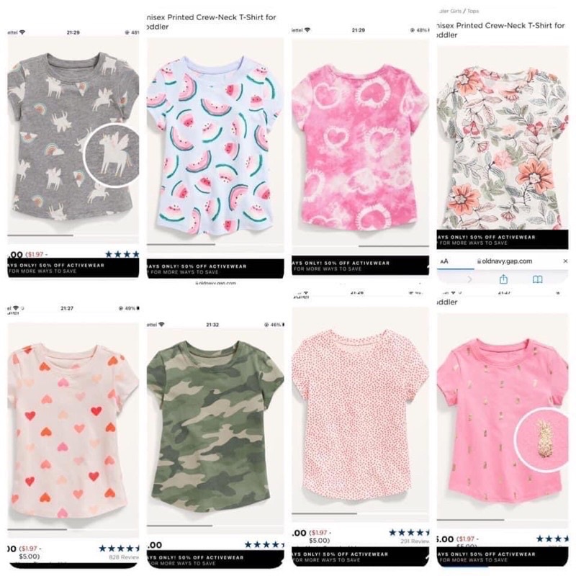Click the Tops breadcrumb link

[473, 11]
